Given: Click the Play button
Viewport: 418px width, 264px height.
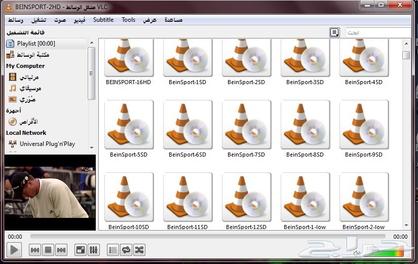Looking at the screenshot, I should (14, 250).
